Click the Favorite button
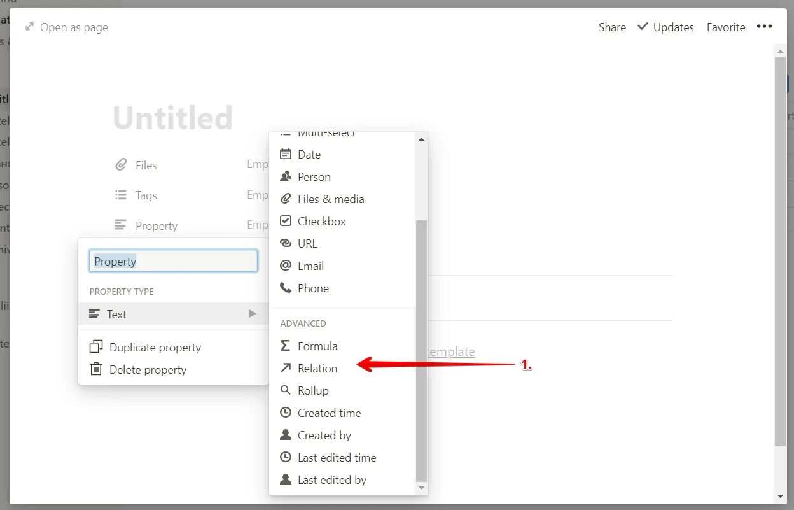794x510 pixels. click(x=726, y=27)
